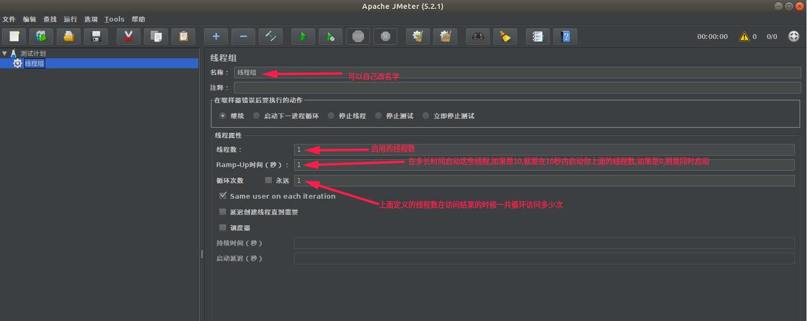Expand all nodes with plus icon
Image resolution: width=807 pixels, height=321 pixels.
pos(216,36)
